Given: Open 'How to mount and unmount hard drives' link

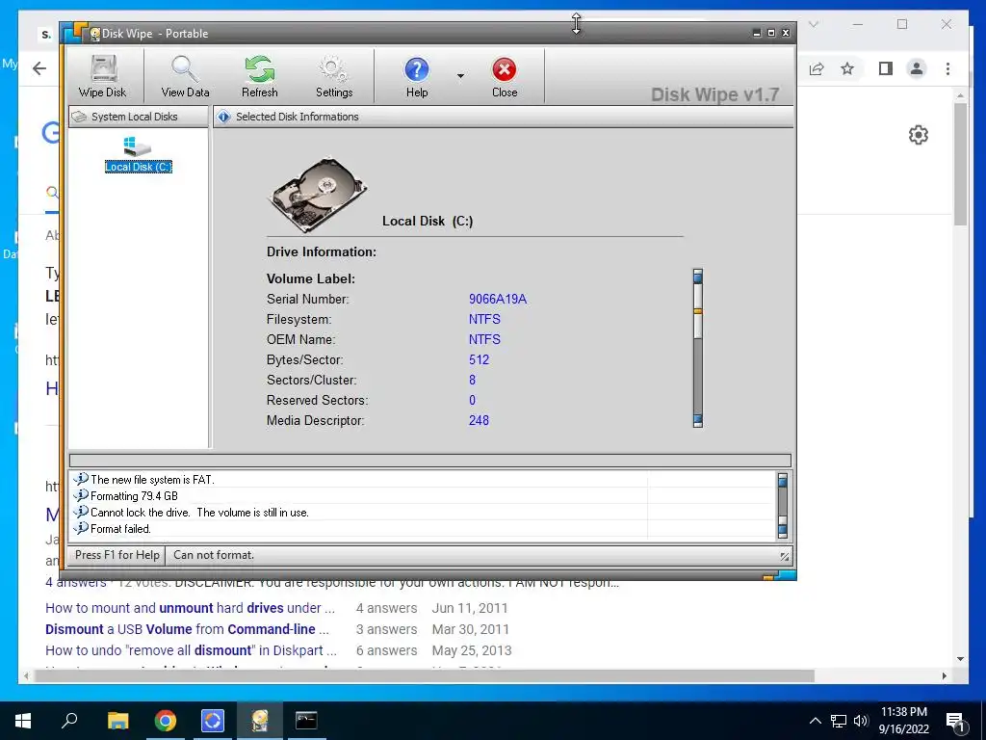Looking at the screenshot, I should (x=190, y=608).
